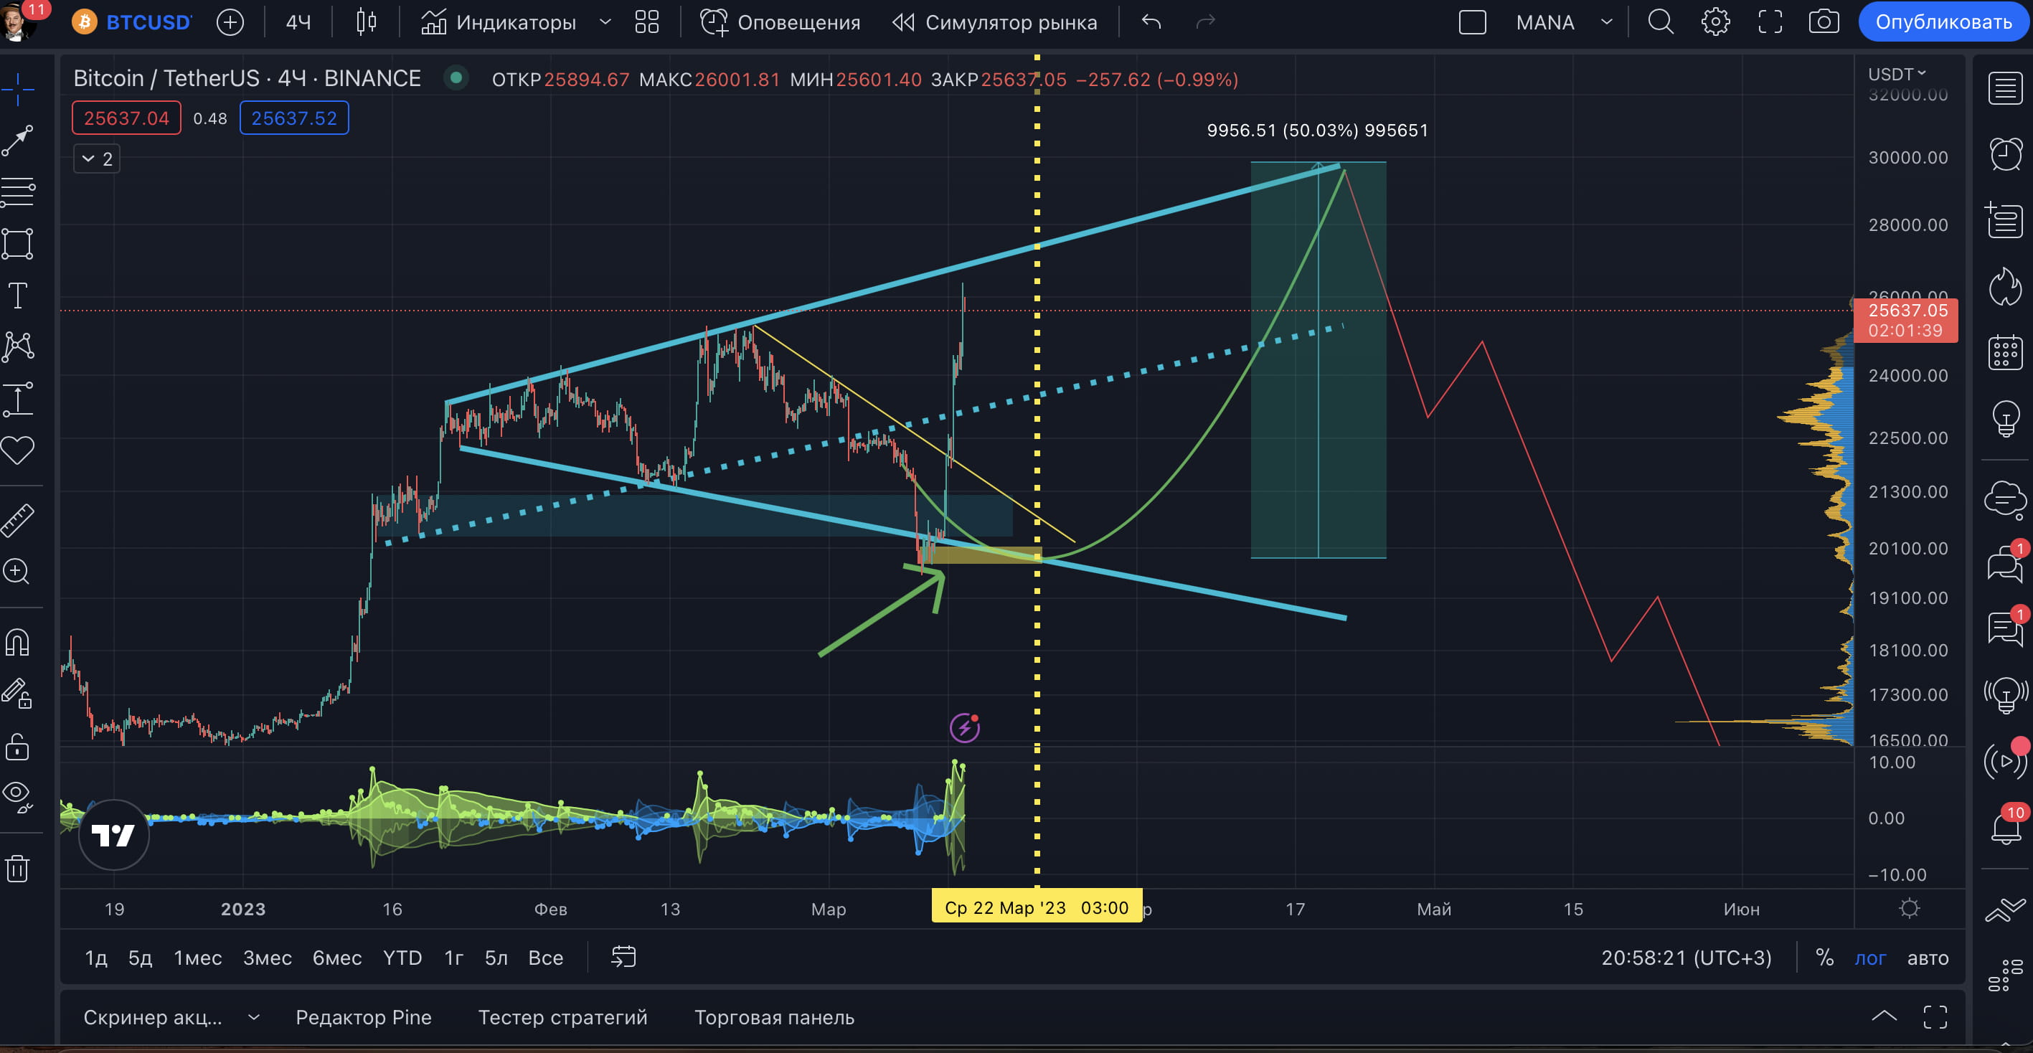
Task: Open the alarm clock alerts panel
Action: click(x=2004, y=153)
